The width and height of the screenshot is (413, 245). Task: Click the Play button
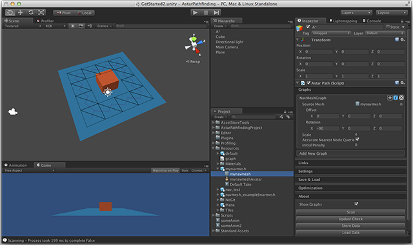point(195,13)
